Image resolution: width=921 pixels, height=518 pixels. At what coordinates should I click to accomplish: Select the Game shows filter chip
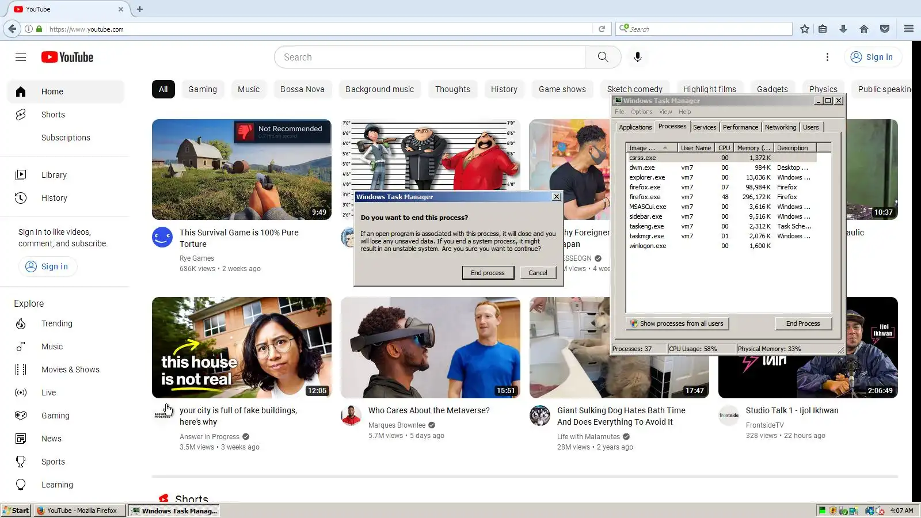[x=562, y=89]
